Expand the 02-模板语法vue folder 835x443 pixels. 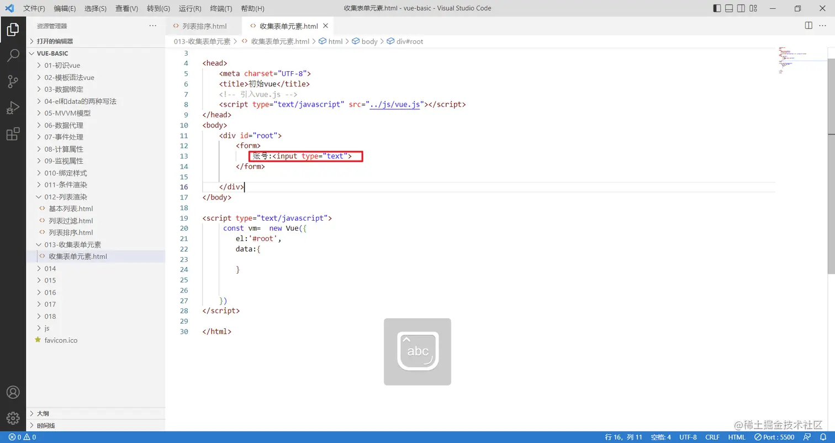(x=96, y=77)
